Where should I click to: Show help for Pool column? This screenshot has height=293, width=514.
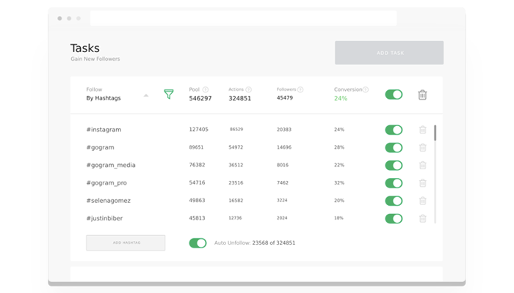(206, 89)
